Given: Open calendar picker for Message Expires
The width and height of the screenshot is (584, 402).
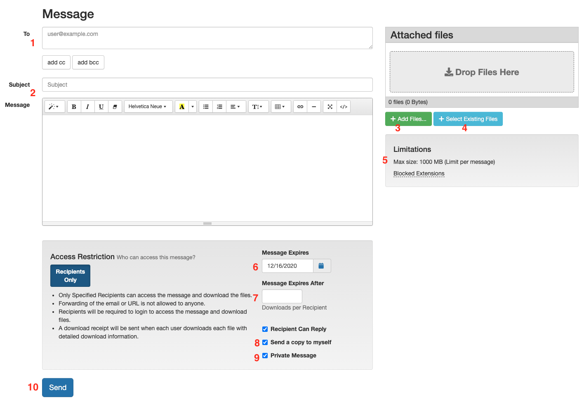Looking at the screenshot, I should tap(321, 266).
